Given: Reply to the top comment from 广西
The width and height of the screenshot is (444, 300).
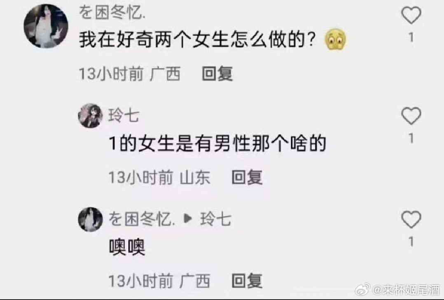Looking at the screenshot, I should click(217, 74).
